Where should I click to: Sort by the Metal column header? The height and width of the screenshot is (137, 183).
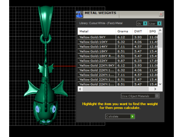pyautogui.click(x=96, y=31)
